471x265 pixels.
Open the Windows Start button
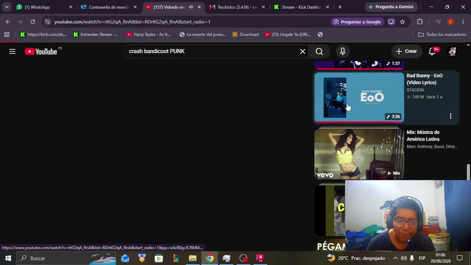pos(8,258)
